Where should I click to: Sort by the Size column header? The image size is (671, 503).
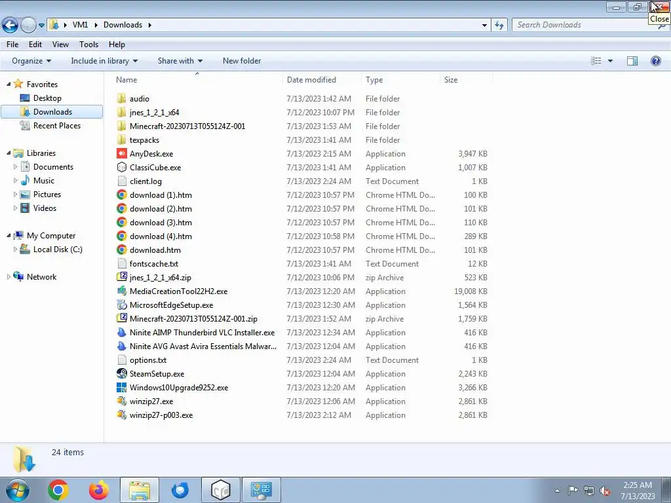pyautogui.click(x=466, y=79)
